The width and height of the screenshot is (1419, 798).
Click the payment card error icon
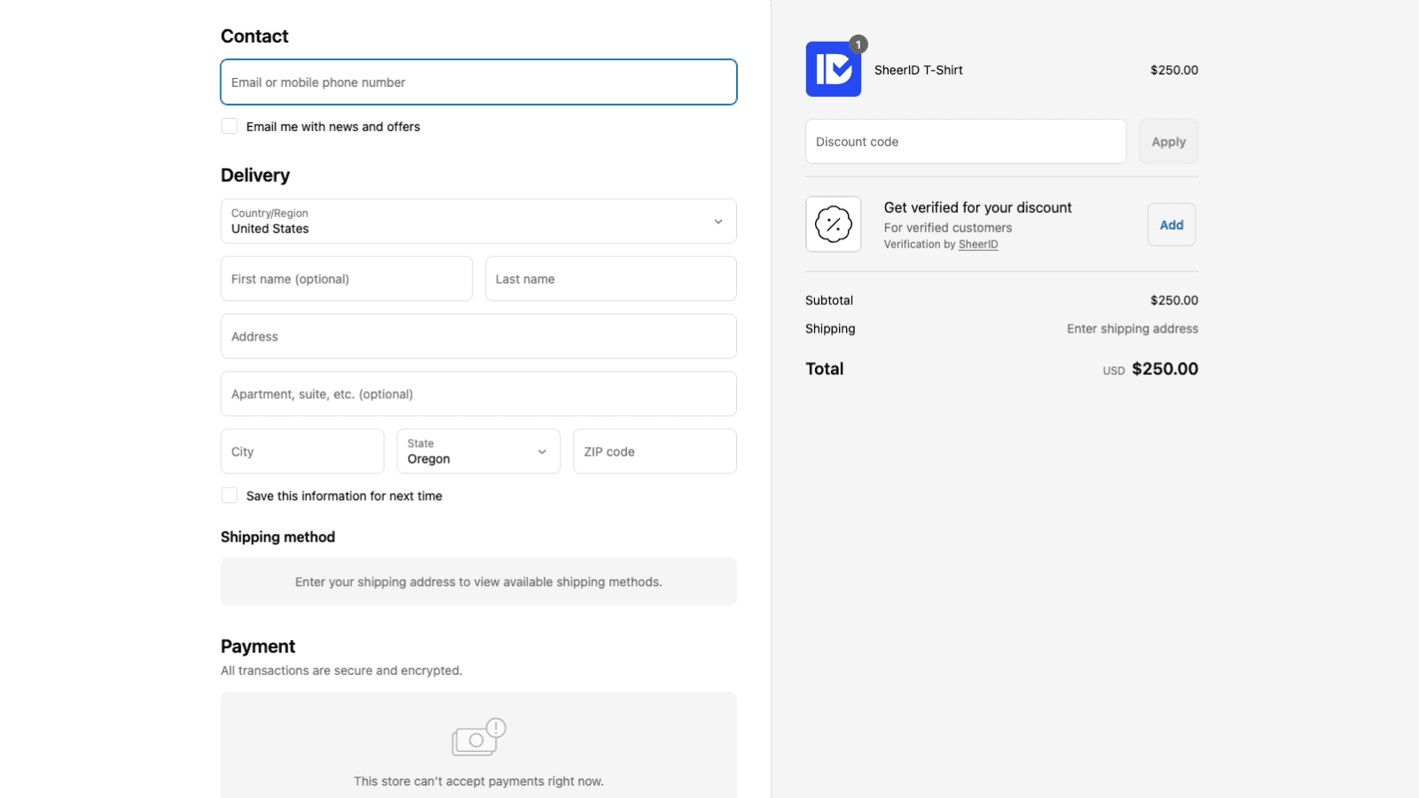[478, 735]
